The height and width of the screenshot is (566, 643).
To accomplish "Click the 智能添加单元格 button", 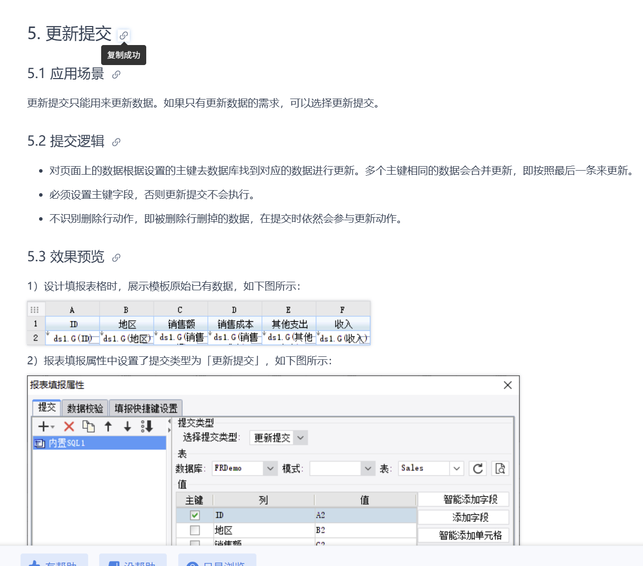I will coord(463,535).
